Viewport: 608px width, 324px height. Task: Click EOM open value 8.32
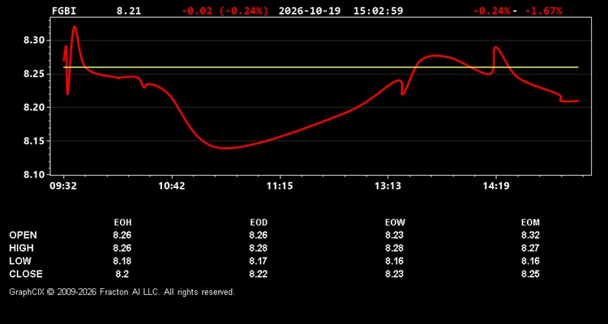[x=530, y=235]
